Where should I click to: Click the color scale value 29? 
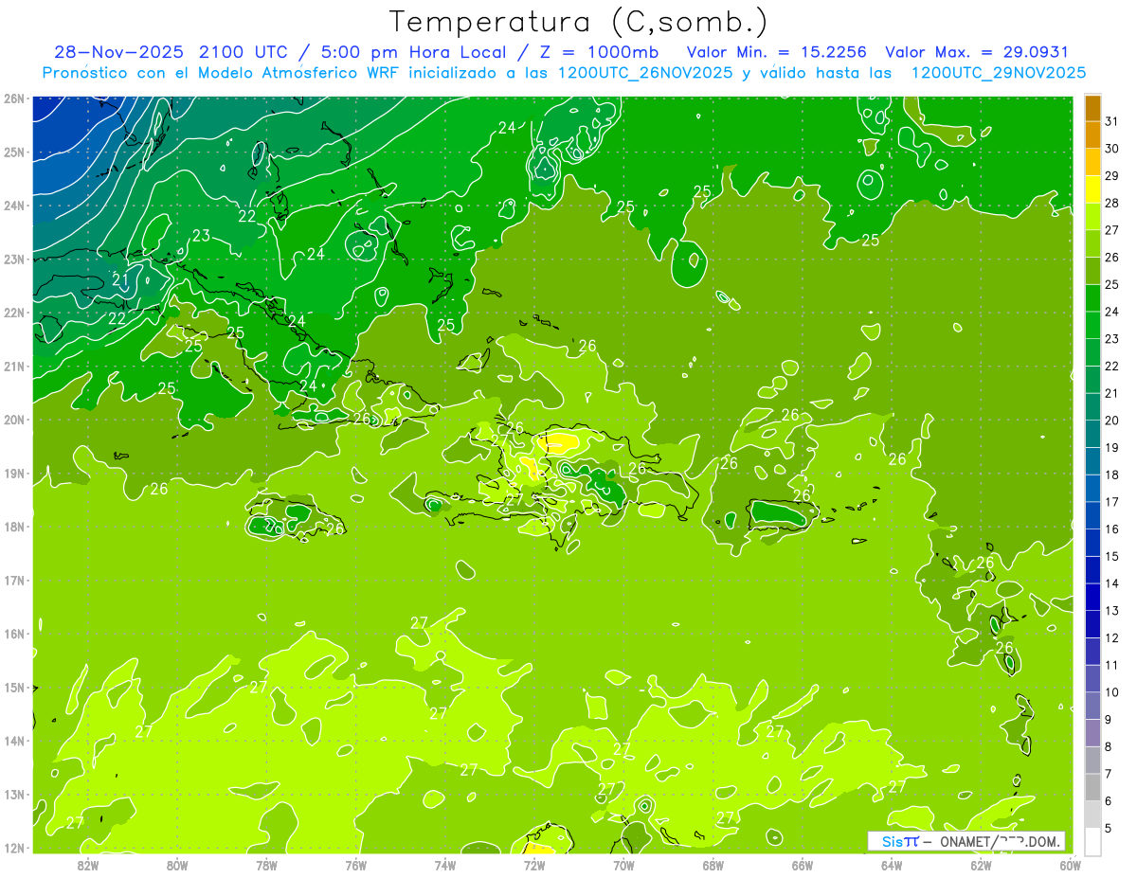pyautogui.click(x=1112, y=176)
